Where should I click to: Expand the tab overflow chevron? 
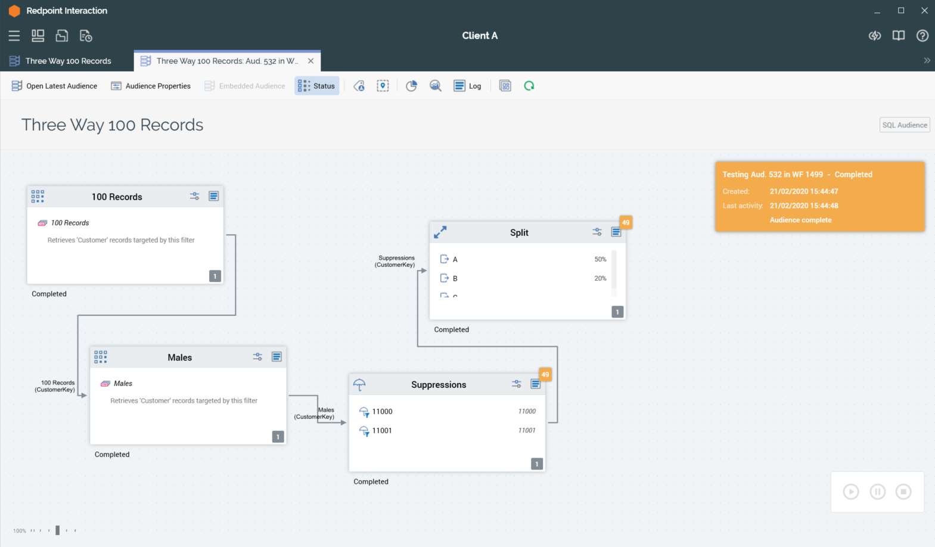[927, 61]
